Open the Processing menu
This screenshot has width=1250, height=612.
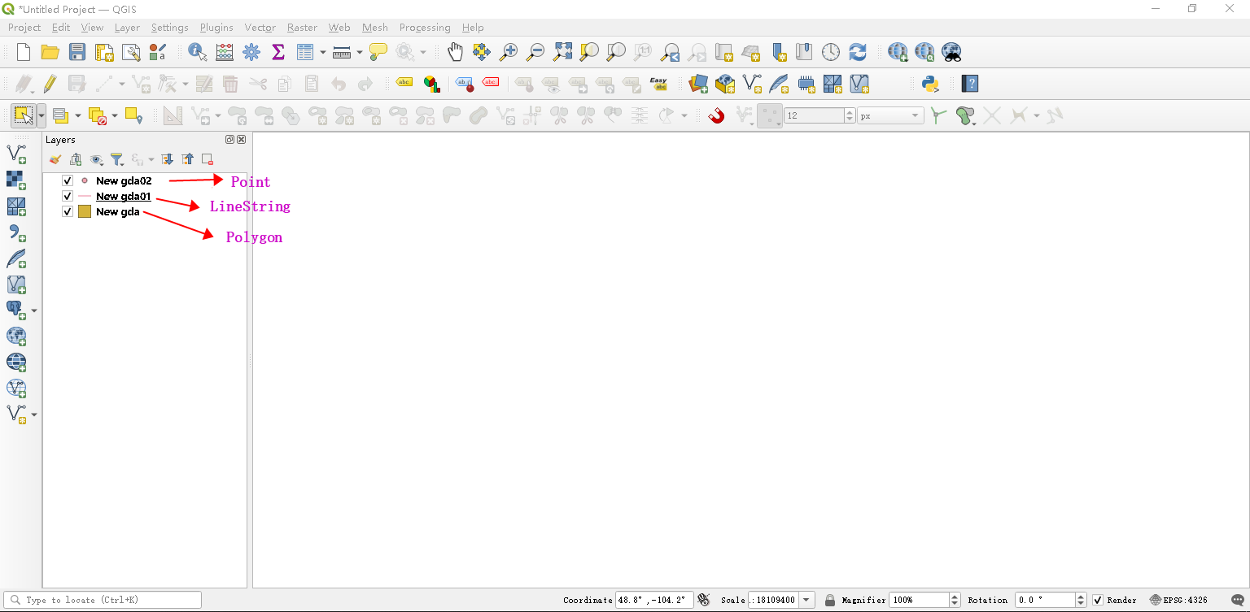tap(425, 28)
